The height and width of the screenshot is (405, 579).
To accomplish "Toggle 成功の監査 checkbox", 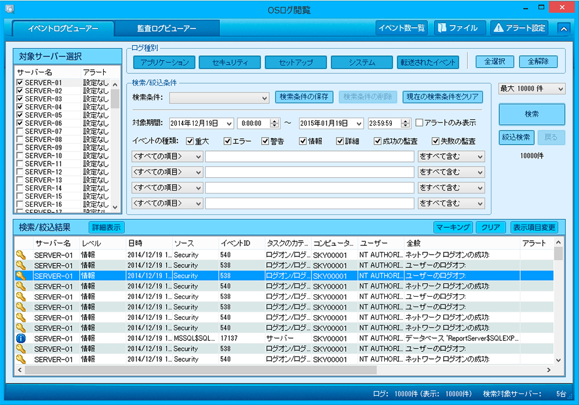I will (x=377, y=141).
